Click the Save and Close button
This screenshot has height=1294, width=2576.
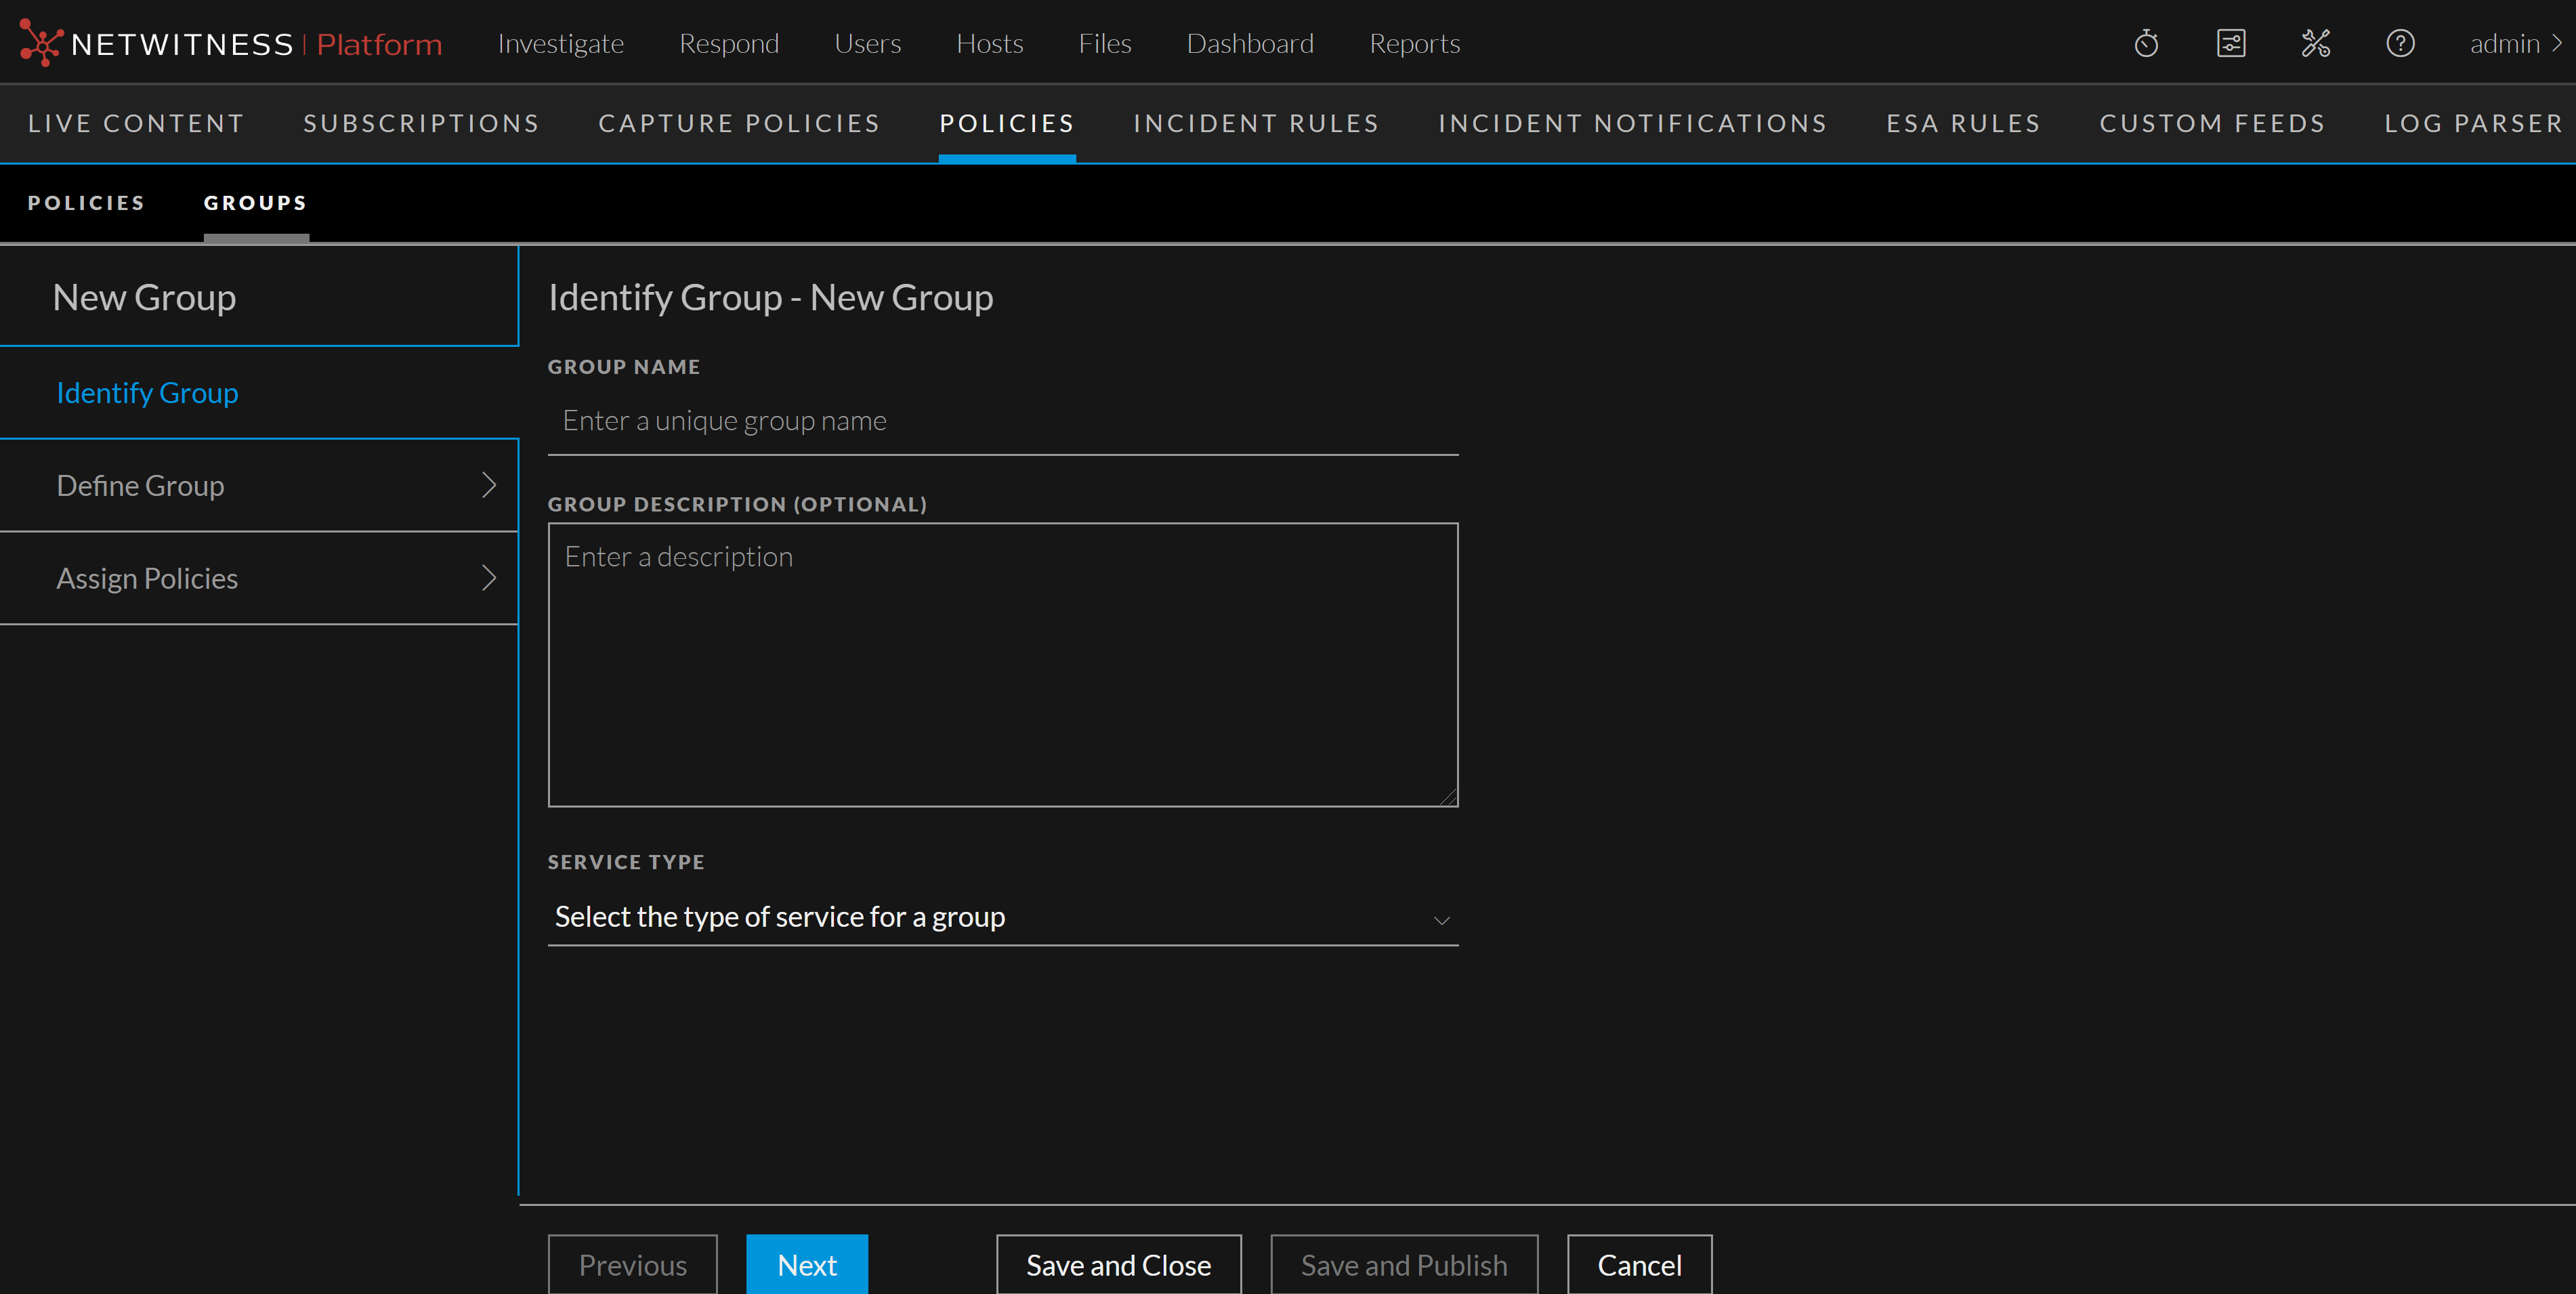(x=1118, y=1265)
